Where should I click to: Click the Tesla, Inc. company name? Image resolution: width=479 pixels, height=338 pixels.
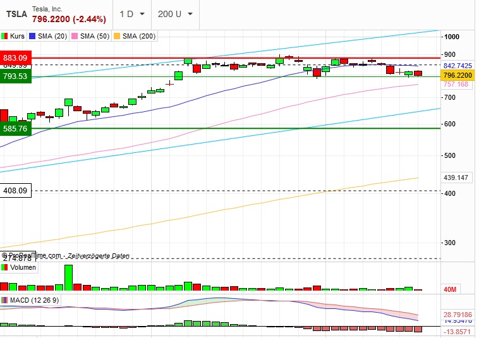[47, 9]
